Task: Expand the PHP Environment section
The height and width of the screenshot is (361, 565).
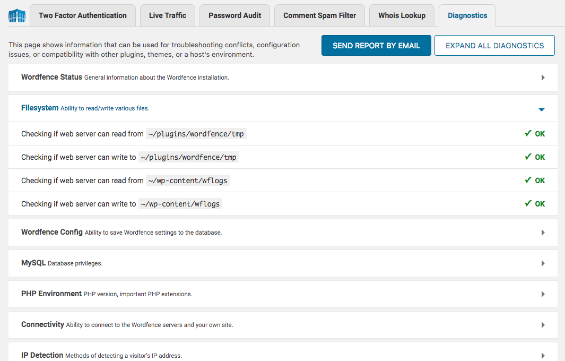Action: pyautogui.click(x=542, y=294)
